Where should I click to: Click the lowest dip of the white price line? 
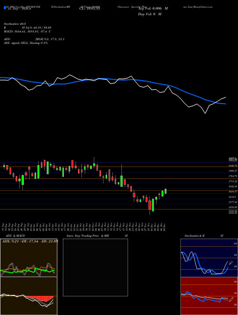[205, 114]
